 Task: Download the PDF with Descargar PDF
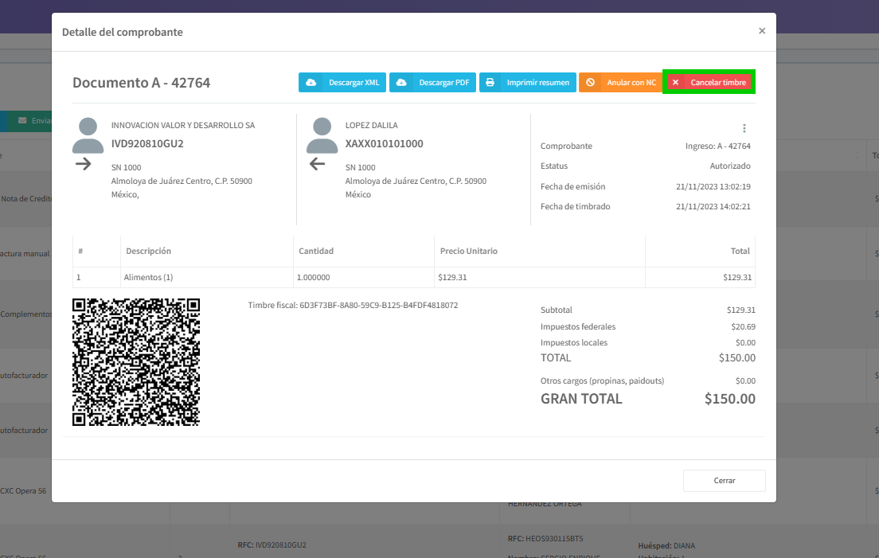click(x=433, y=82)
